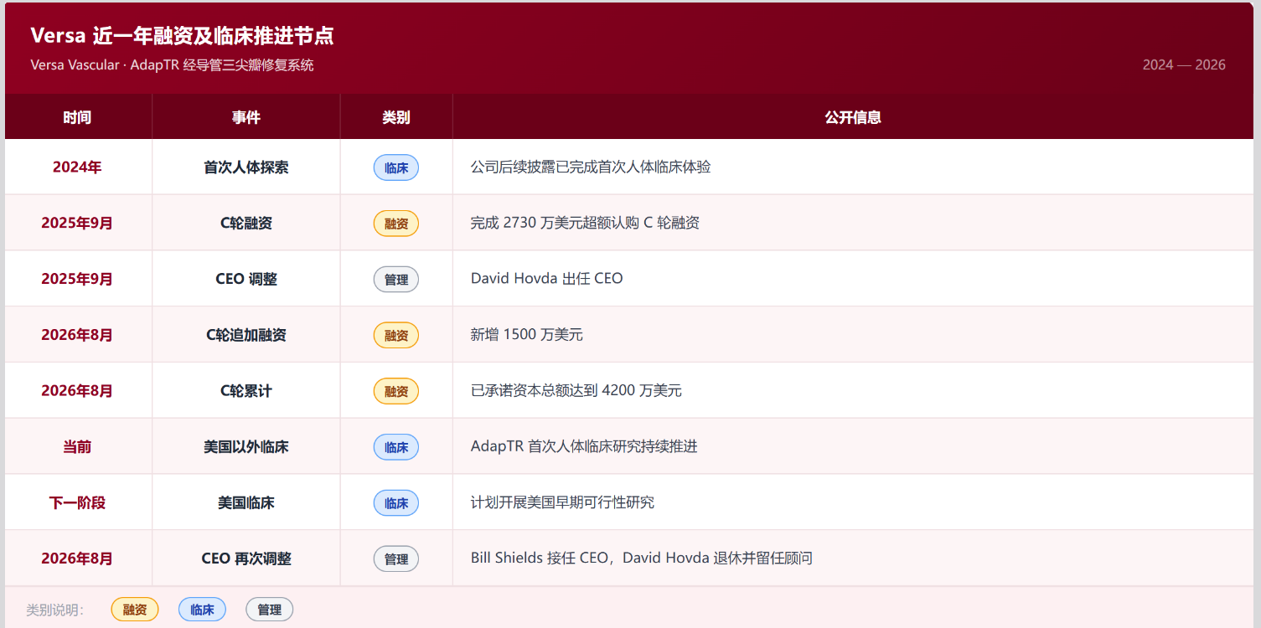Screen dimensions: 1261x628
Task: Select the text "已承诺资本总额达到 4200 万美元"
Action: (x=576, y=391)
